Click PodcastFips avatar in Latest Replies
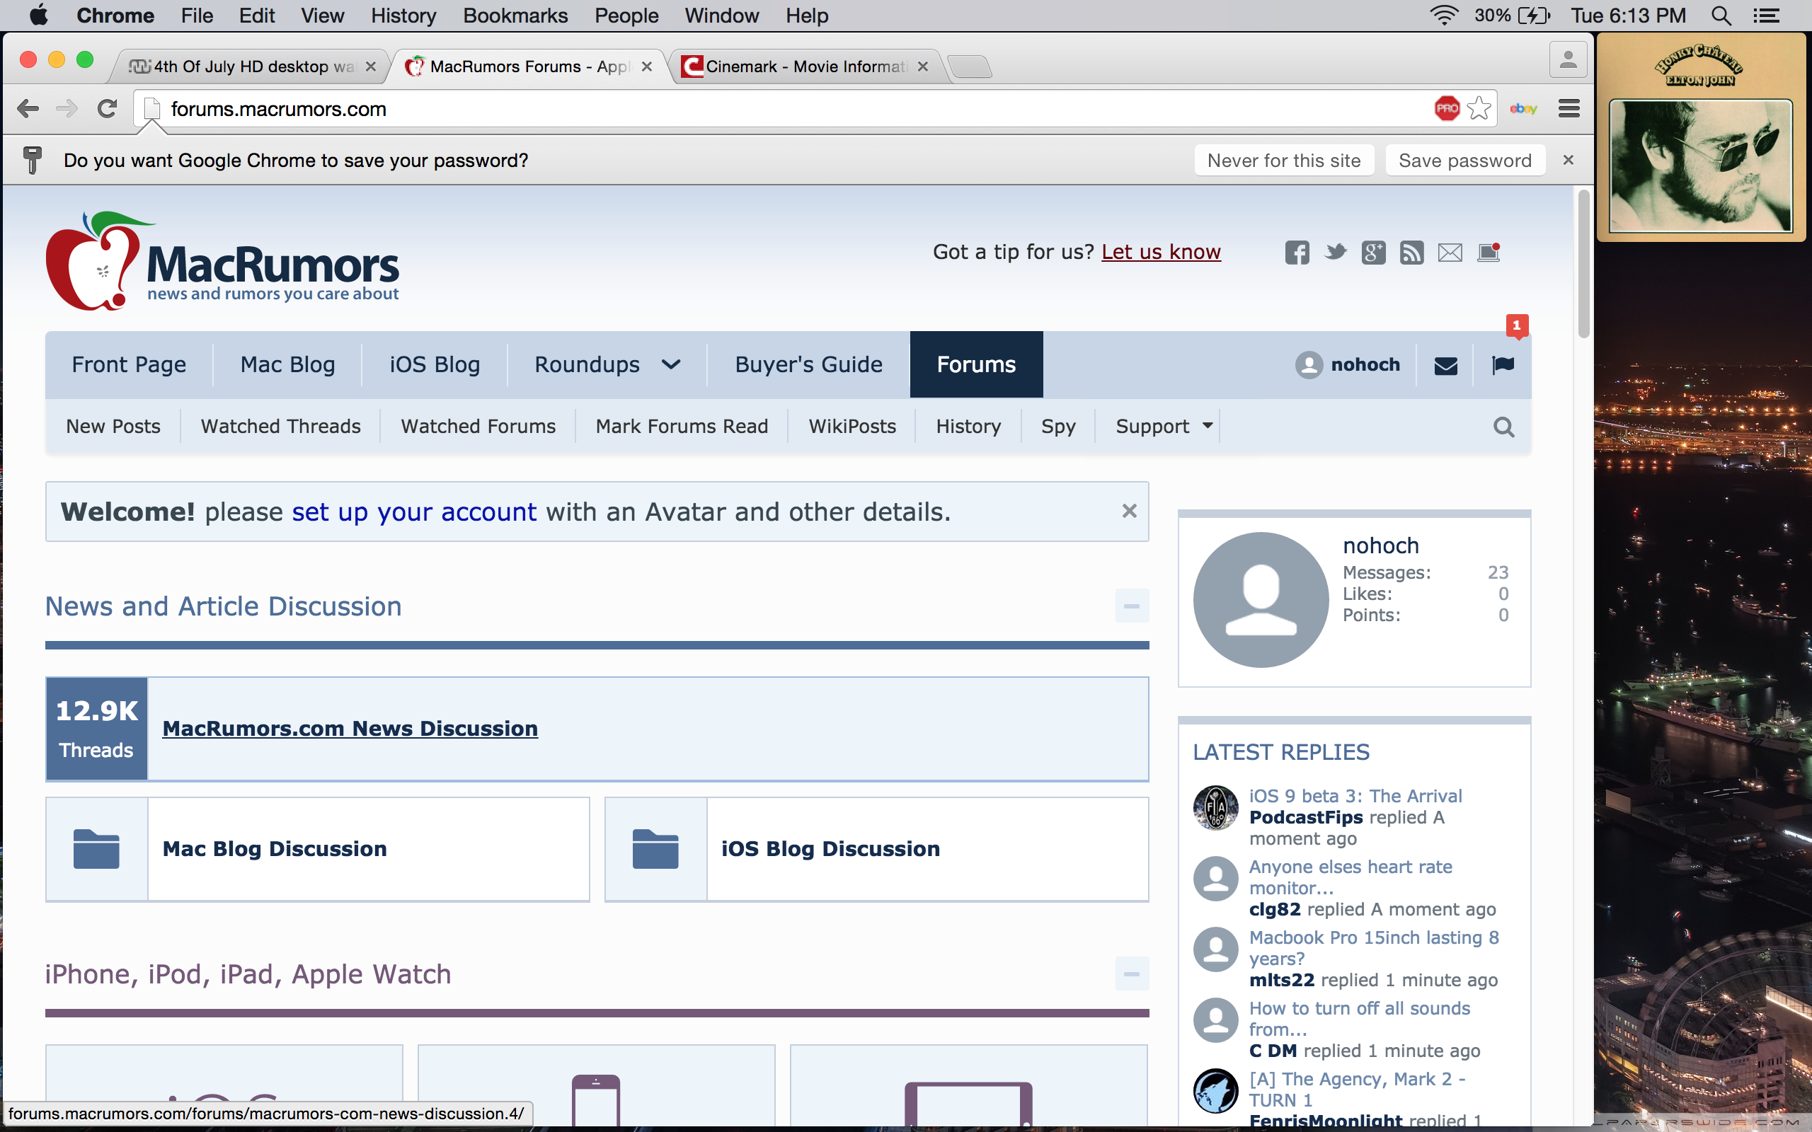 pyautogui.click(x=1215, y=808)
